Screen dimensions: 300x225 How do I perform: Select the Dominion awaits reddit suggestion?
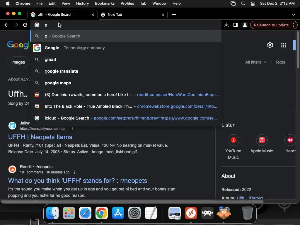126,95
